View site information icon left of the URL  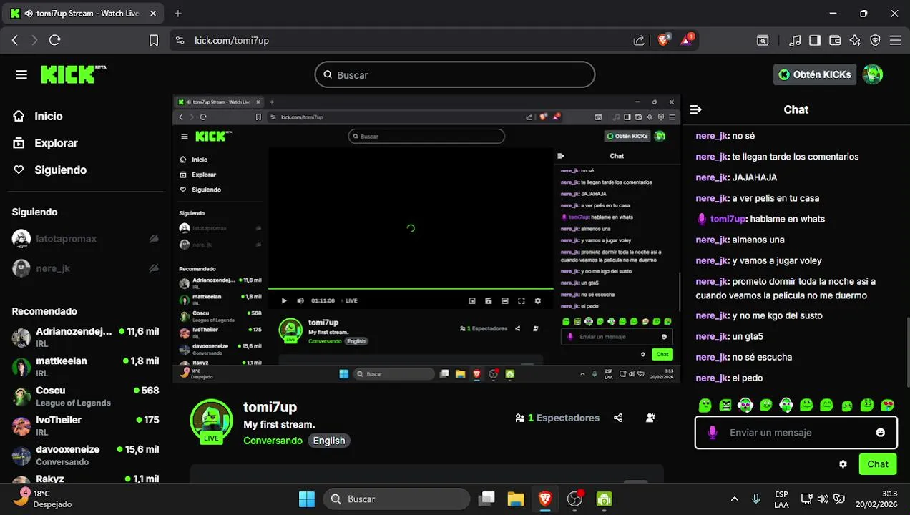[180, 41]
